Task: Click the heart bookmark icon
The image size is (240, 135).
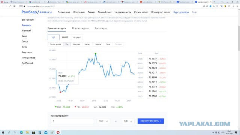Action: 217,6
